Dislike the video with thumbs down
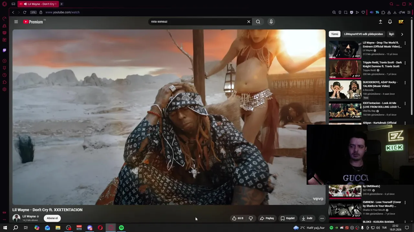 [251, 218]
